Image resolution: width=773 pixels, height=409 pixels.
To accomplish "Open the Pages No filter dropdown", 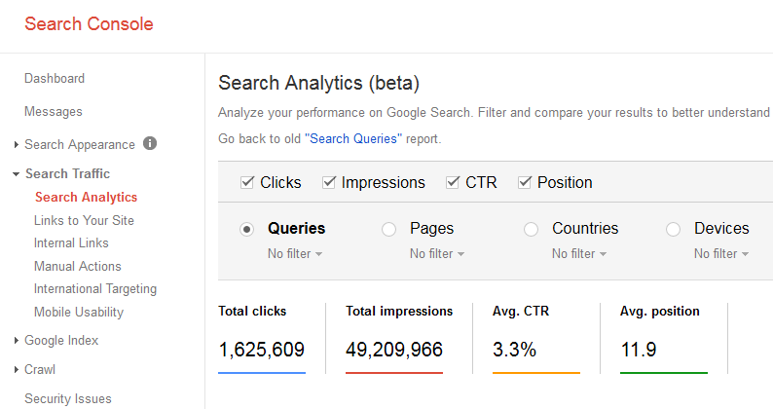I will pyautogui.click(x=437, y=253).
